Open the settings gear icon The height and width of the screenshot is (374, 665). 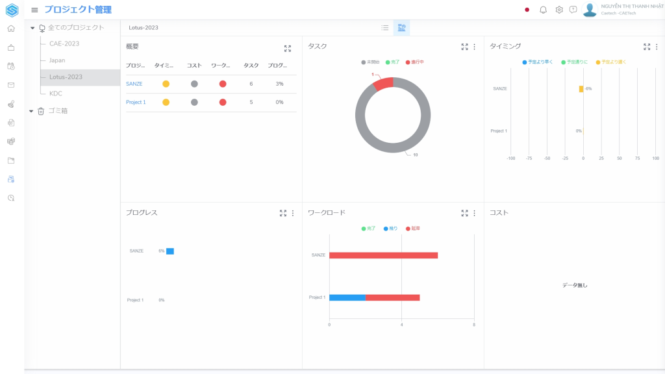click(x=558, y=10)
